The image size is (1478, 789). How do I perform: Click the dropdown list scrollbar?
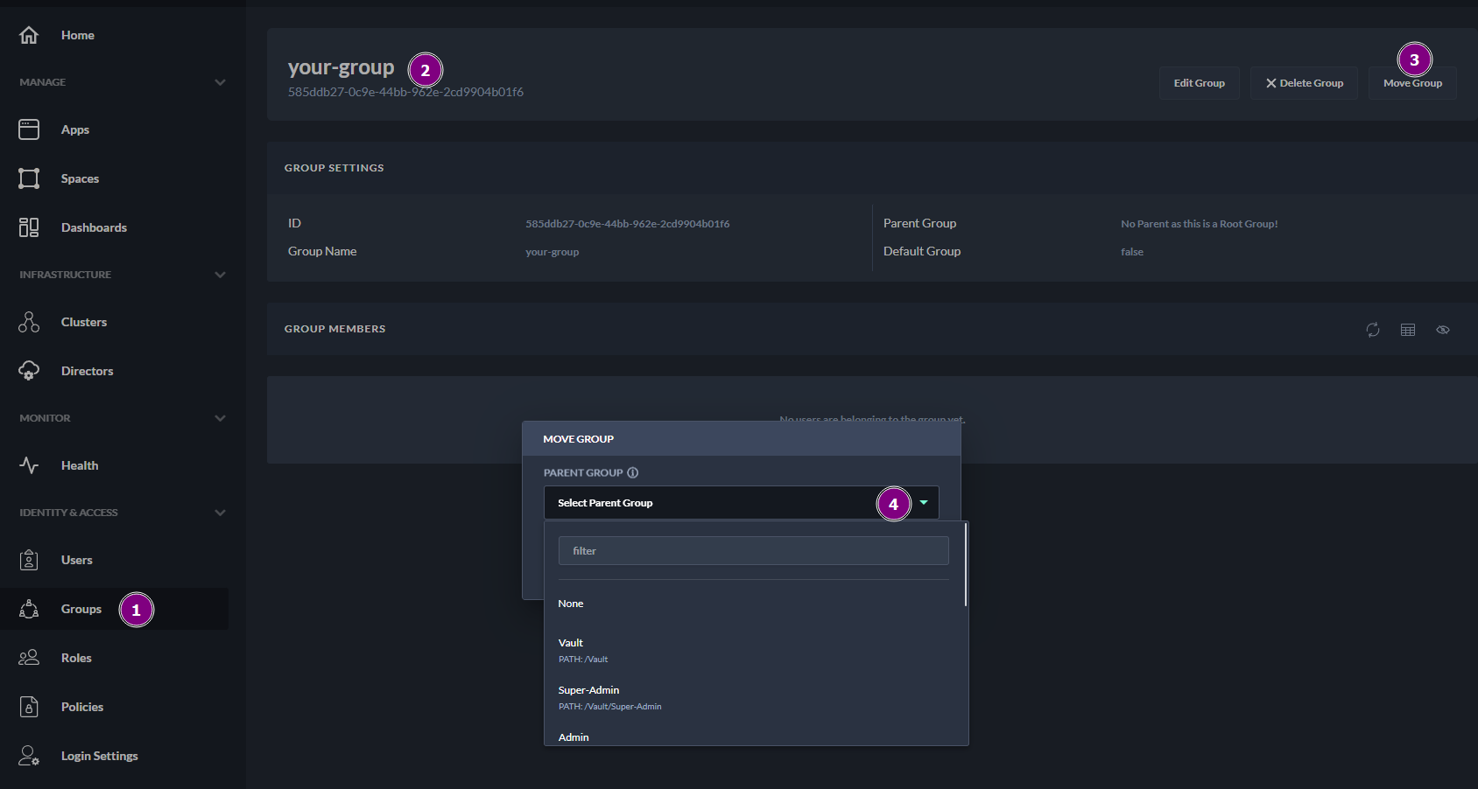(965, 564)
